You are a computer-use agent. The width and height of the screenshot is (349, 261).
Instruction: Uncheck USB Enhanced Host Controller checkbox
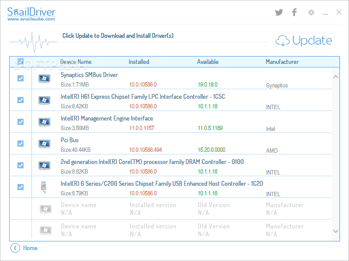click(x=21, y=187)
